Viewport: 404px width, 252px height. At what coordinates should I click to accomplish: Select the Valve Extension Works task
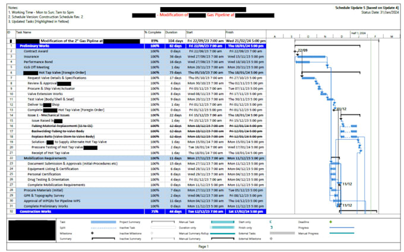[x=45, y=94]
